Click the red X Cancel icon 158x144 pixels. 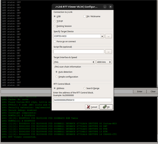pos(88,107)
